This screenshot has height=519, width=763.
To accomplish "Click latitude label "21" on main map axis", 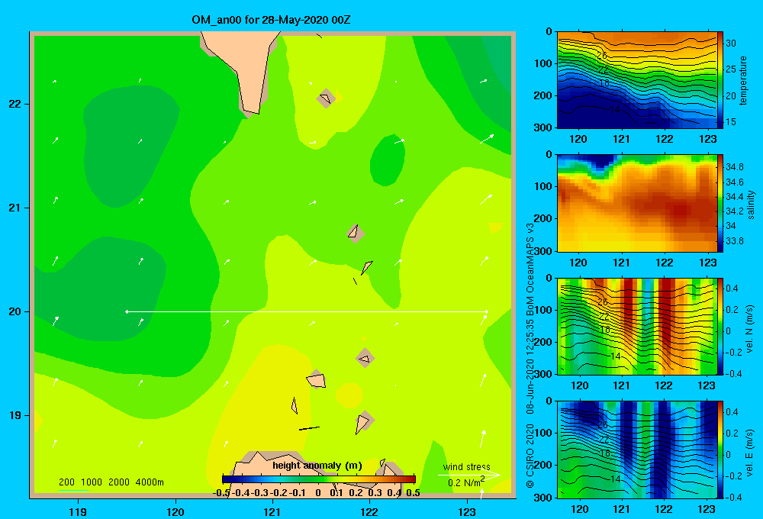I will tap(15, 208).
